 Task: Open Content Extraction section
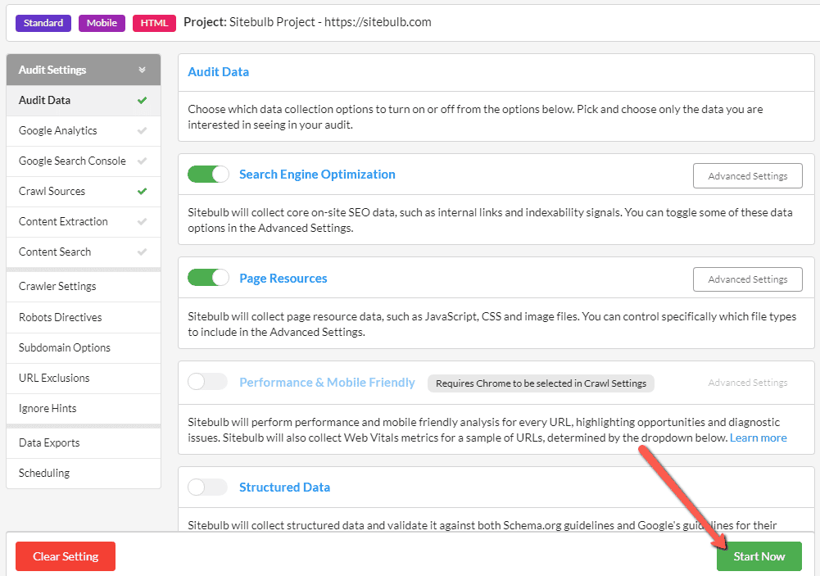(84, 222)
